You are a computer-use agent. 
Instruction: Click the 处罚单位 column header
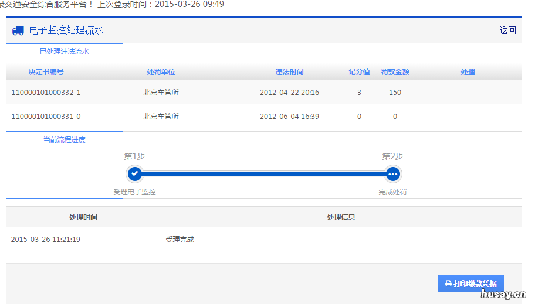click(161, 72)
